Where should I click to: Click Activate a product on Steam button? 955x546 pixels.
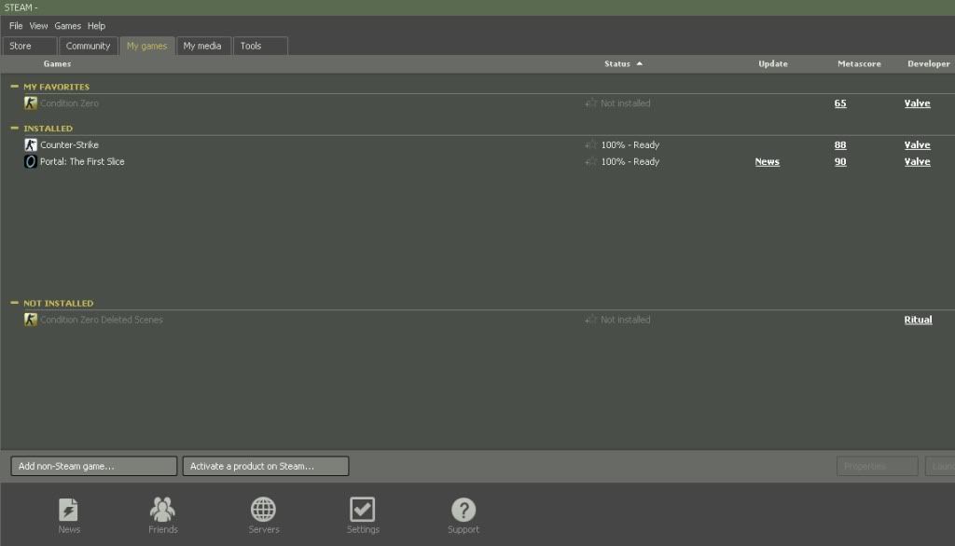click(x=266, y=466)
